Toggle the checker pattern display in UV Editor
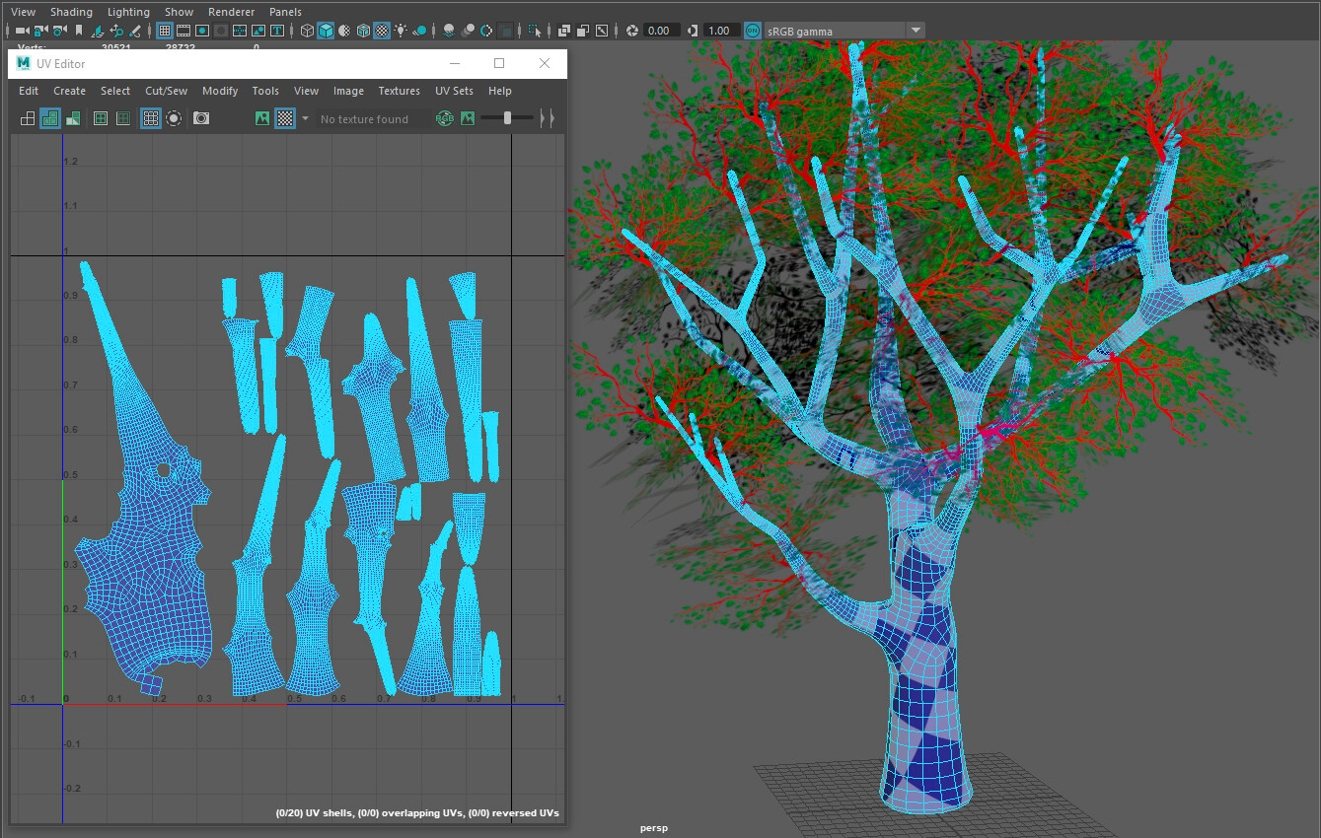This screenshot has height=838, width=1321. [284, 118]
